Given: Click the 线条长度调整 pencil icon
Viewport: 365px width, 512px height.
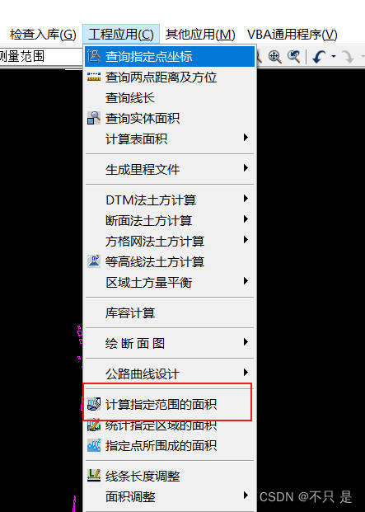Looking at the screenshot, I should point(94,476).
